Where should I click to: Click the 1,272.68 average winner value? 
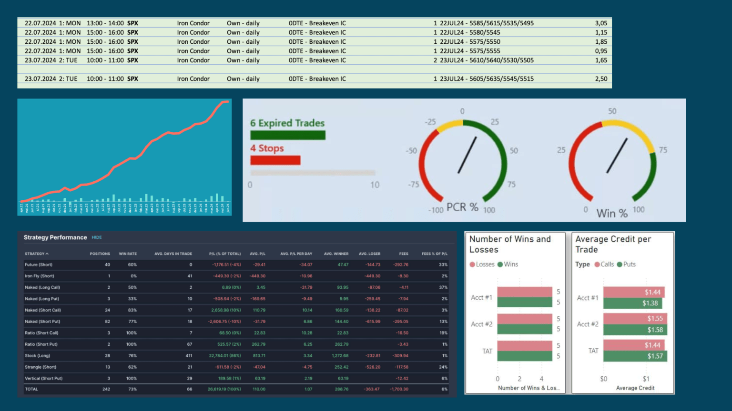pyautogui.click(x=340, y=356)
